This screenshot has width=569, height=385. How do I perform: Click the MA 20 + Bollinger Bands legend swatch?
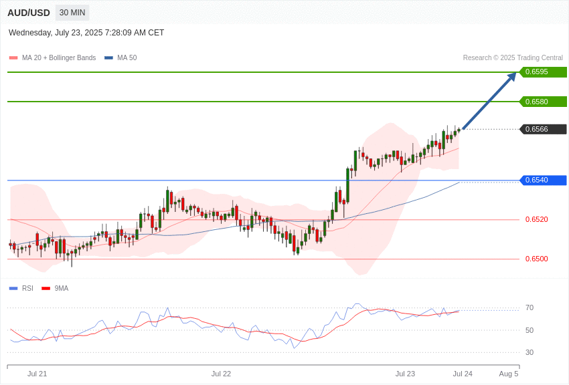click(x=13, y=58)
